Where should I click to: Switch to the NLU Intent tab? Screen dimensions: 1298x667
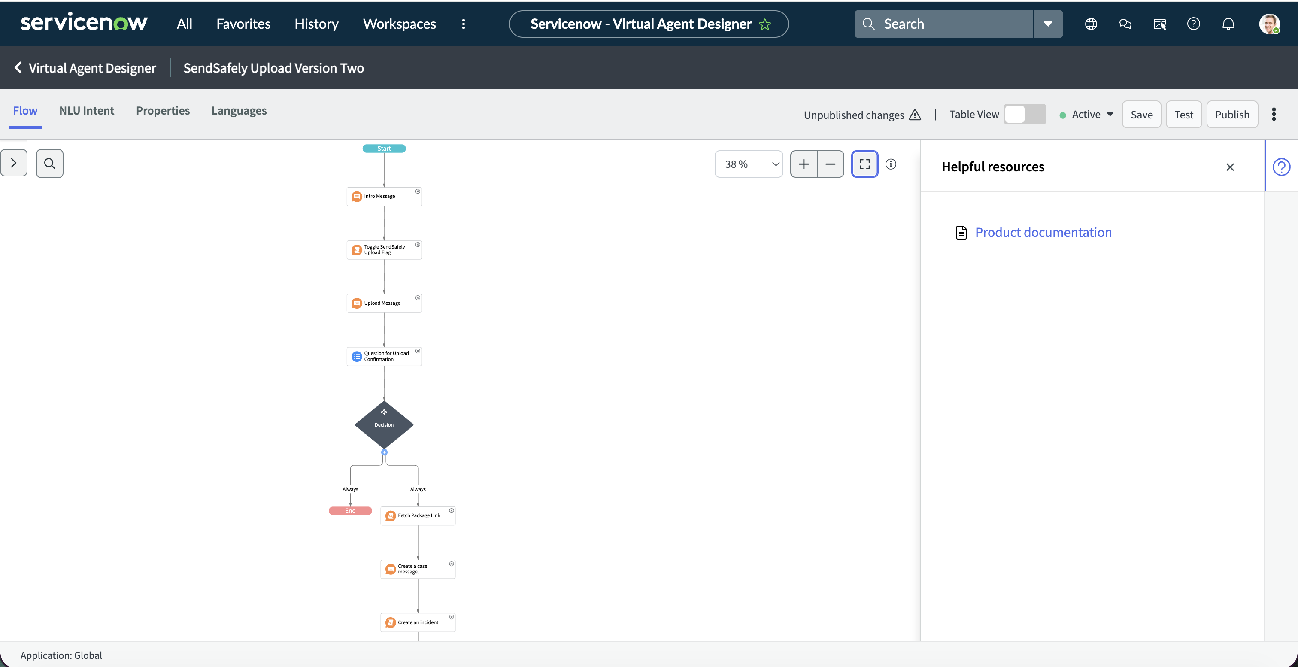87,111
